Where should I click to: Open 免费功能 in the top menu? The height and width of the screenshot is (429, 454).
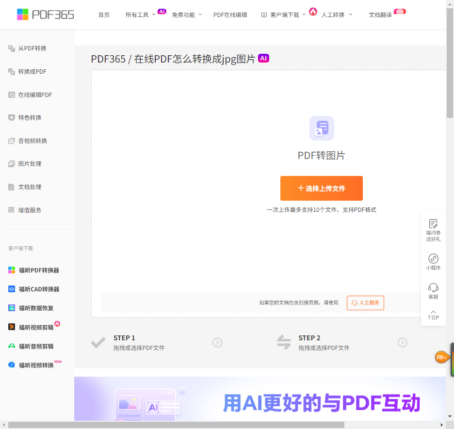pyautogui.click(x=183, y=15)
